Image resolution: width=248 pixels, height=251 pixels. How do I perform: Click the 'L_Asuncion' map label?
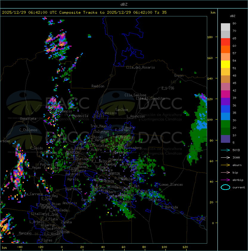tap(136, 116)
